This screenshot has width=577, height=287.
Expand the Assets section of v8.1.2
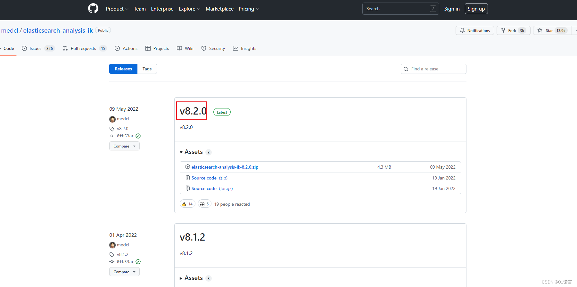pyautogui.click(x=195, y=278)
